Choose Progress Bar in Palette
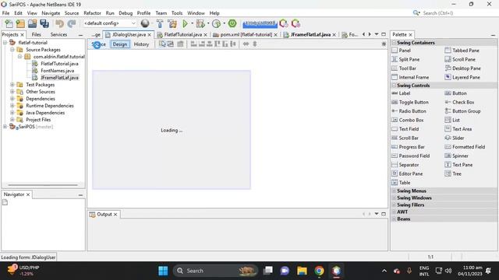499x280 pixels. pyautogui.click(x=409, y=147)
